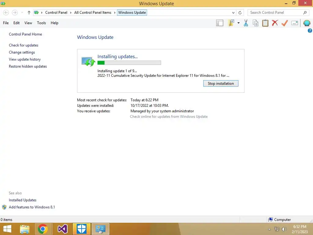Click Check online for updates from Windows Update

169,117
